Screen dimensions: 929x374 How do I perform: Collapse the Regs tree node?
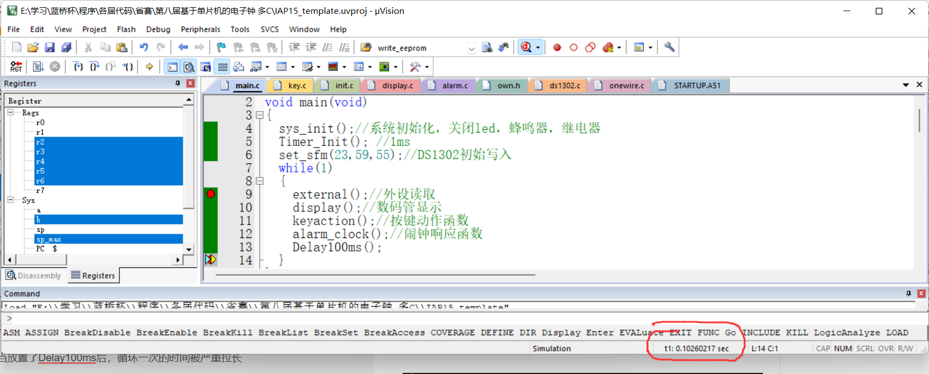(x=11, y=112)
